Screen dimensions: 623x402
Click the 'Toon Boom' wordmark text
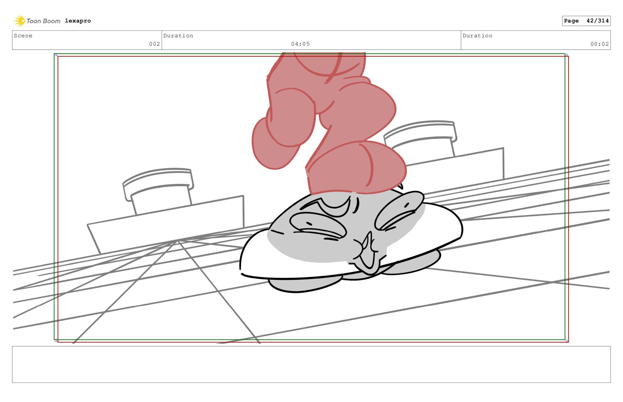pyautogui.click(x=43, y=21)
